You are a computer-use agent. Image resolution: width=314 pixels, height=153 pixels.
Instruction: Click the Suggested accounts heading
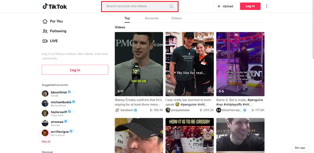click(55, 85)
